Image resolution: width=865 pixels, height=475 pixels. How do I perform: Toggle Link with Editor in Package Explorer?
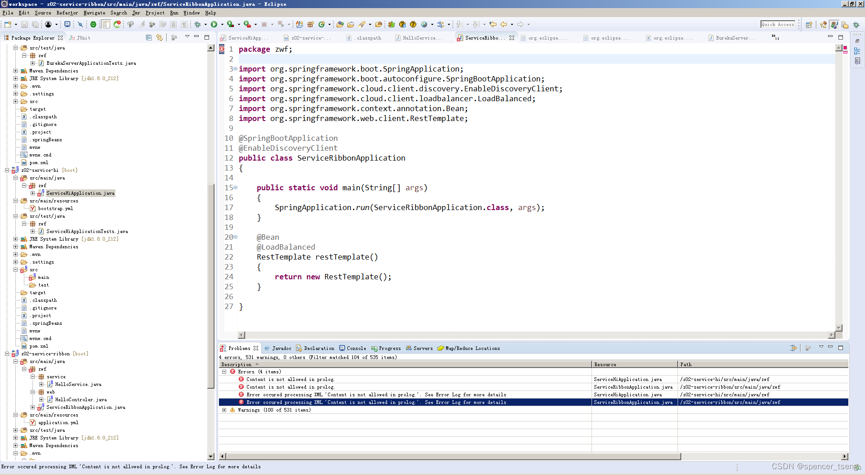159,37
